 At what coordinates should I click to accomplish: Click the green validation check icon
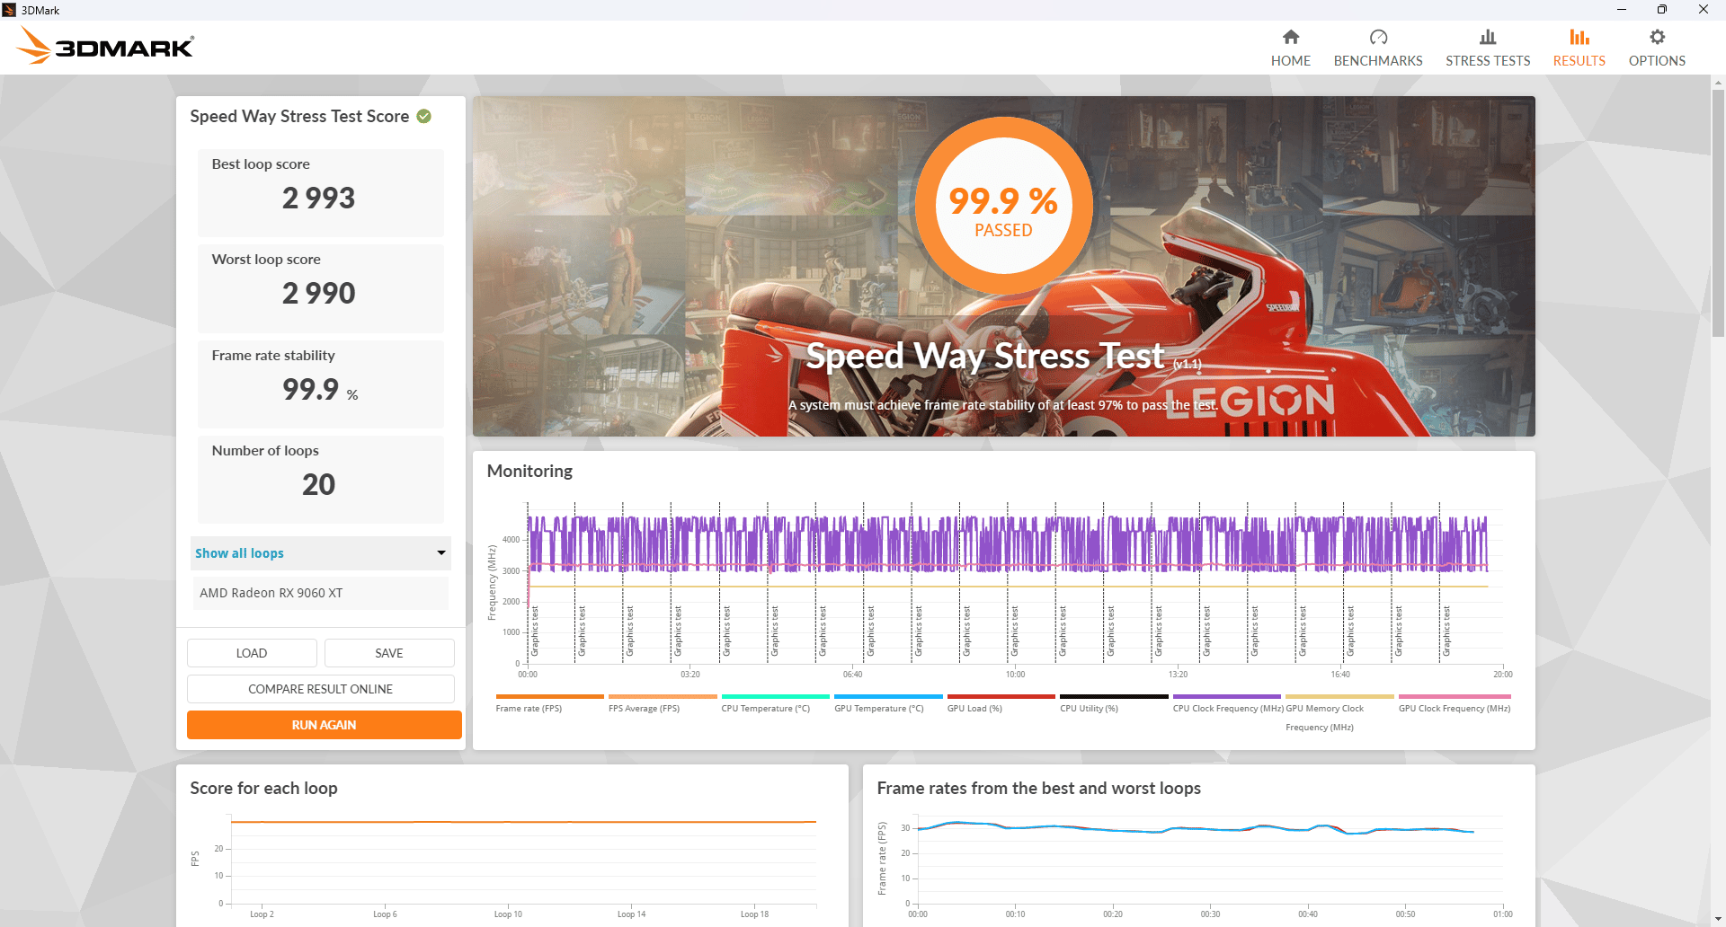pyautogui.click(x=424, y=116)
